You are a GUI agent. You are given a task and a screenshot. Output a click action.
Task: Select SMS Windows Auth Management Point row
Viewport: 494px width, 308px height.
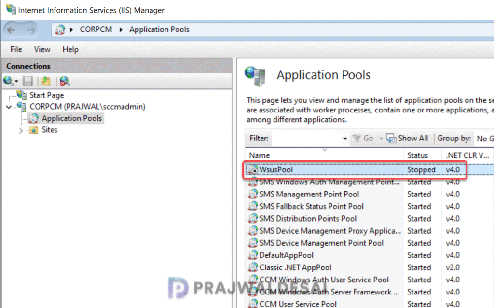pos(369,182)
